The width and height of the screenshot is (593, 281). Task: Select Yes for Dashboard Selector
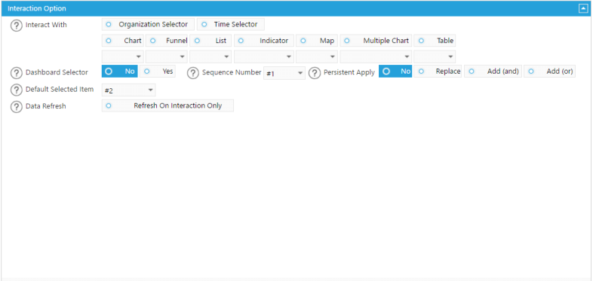(x=158, y=71)
